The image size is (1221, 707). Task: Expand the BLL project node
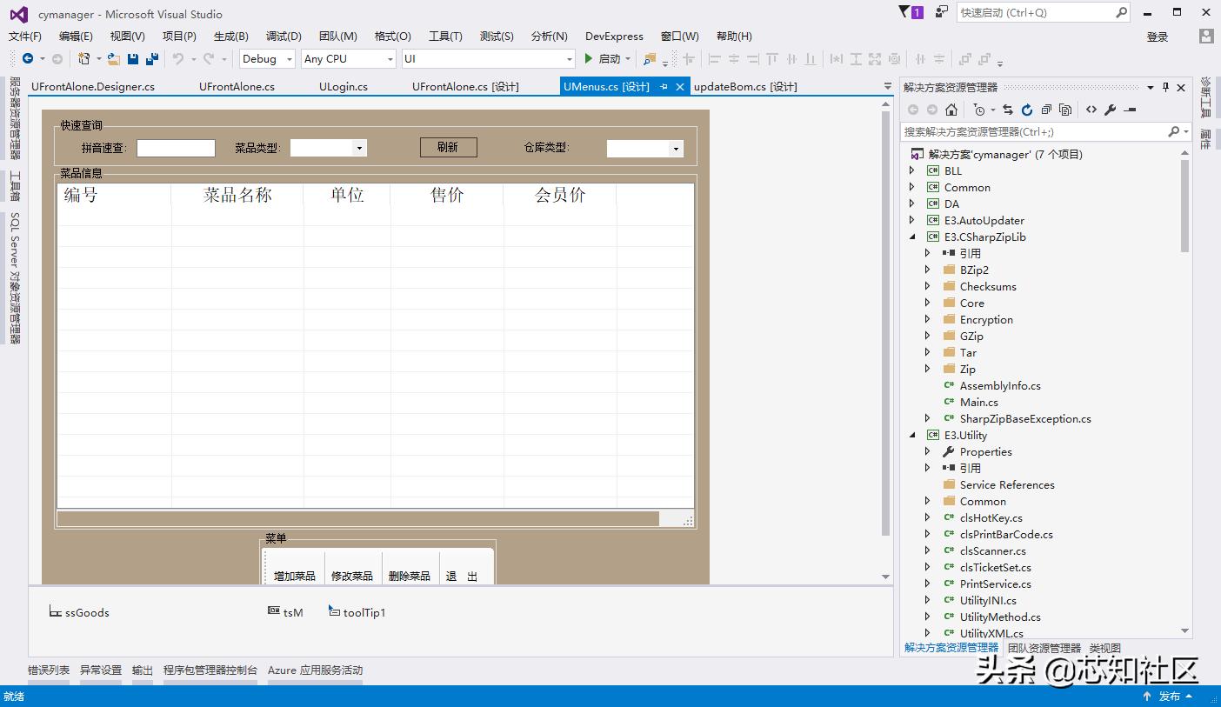(x=911, y=170)
